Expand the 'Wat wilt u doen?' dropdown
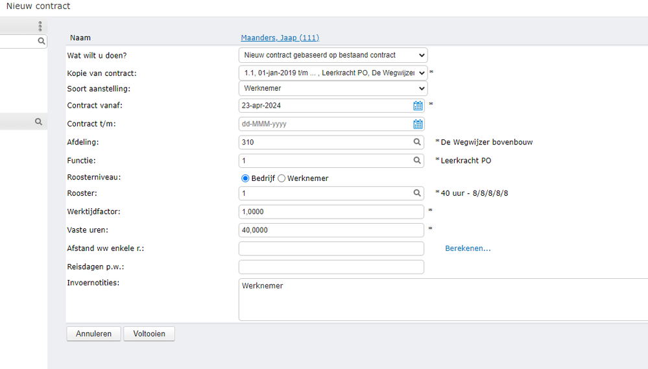The image size is (648, 369). [x=333, y=55]
